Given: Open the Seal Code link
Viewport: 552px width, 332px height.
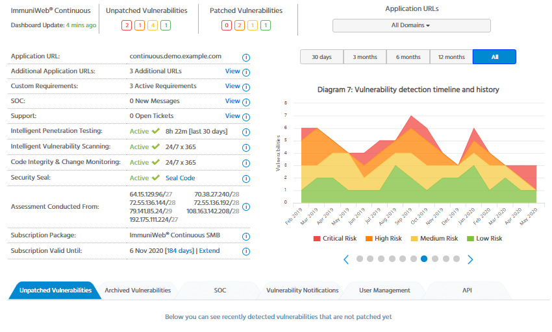Looking at the screenshot, I should [x=181, y=178].
